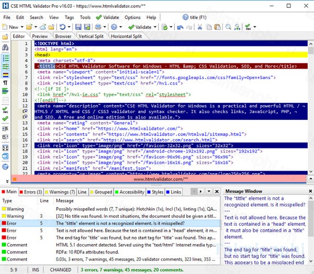Open results tabs list dropdown arrow
314x274 pixels.
pos(209,191)
